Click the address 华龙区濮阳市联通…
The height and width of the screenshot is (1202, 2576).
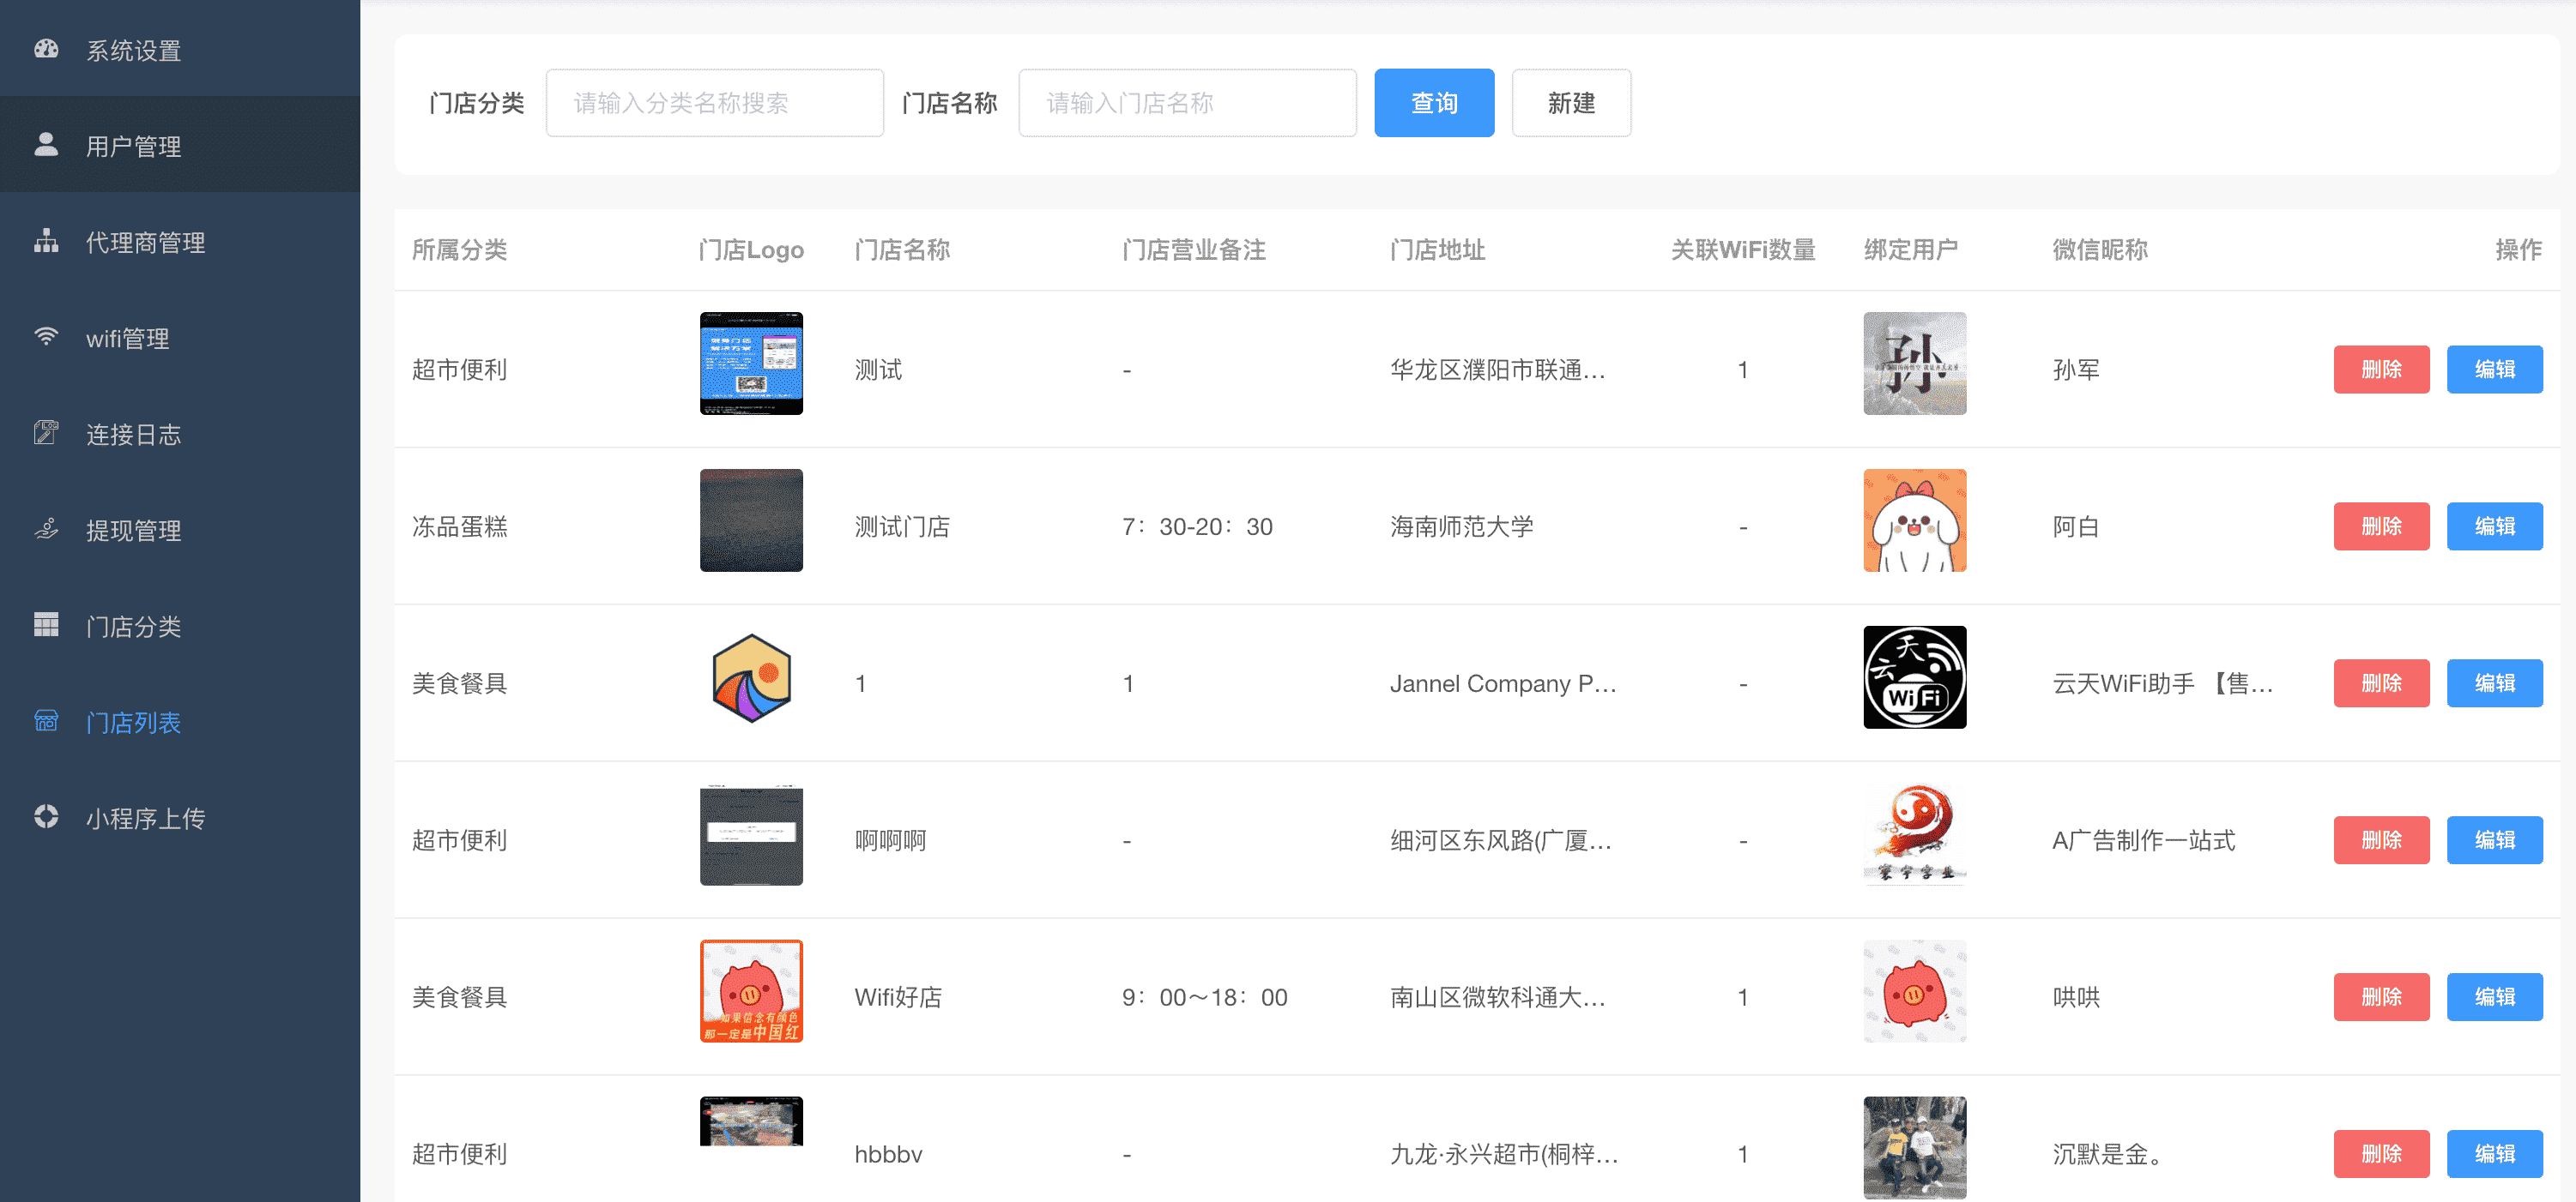click(x=1497, y=370)
